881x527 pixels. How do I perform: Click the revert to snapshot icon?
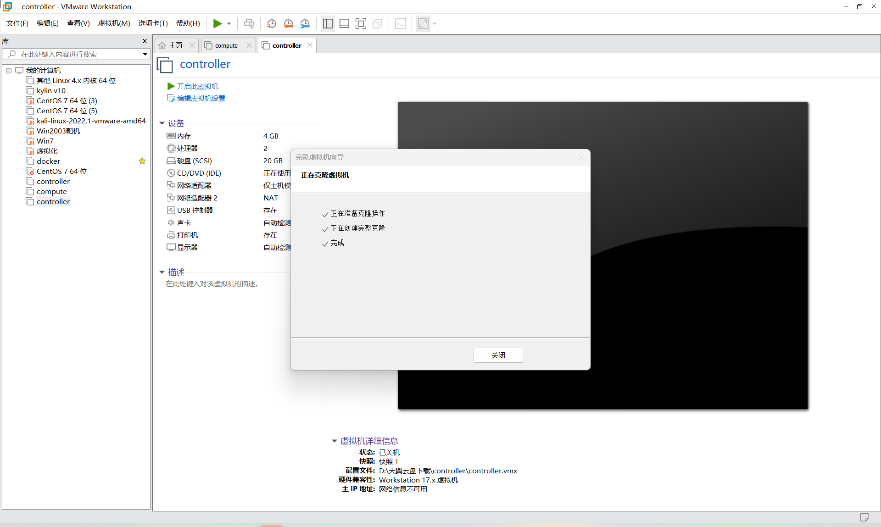tap(288, 24)
